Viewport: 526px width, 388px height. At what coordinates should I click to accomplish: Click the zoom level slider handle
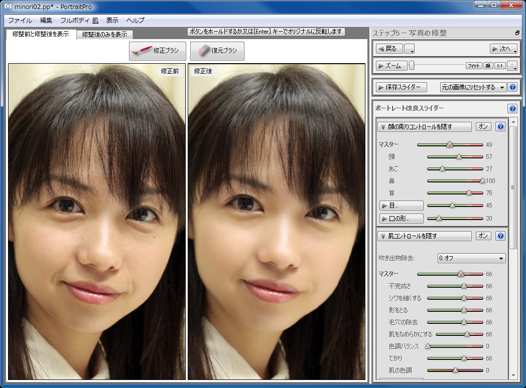pyautogui.click(x=412, y=66)
